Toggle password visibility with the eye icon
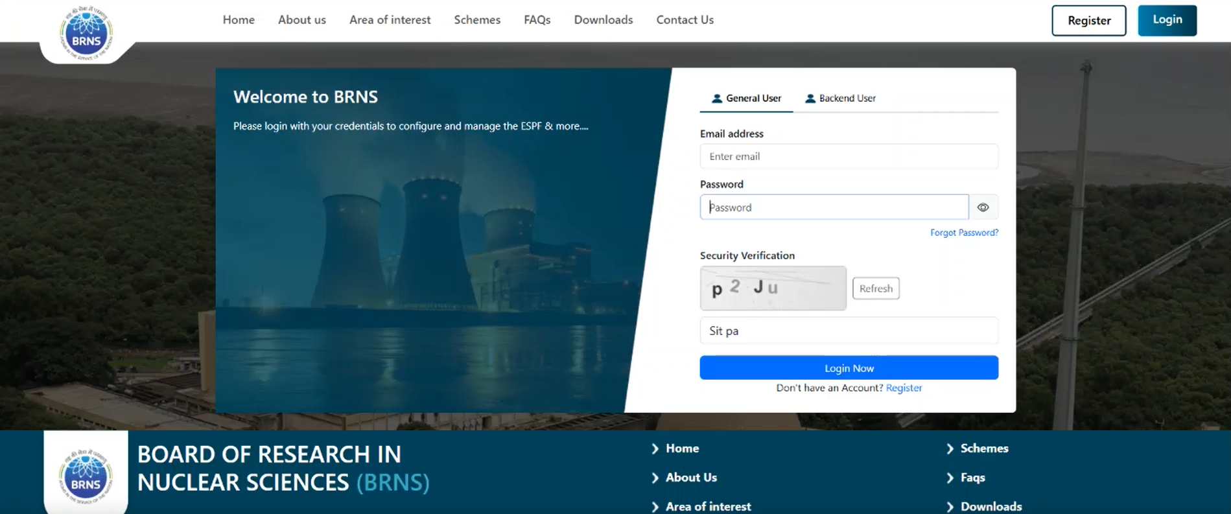1231x514 pixels. pyautogui.click(x=983, y=207)
